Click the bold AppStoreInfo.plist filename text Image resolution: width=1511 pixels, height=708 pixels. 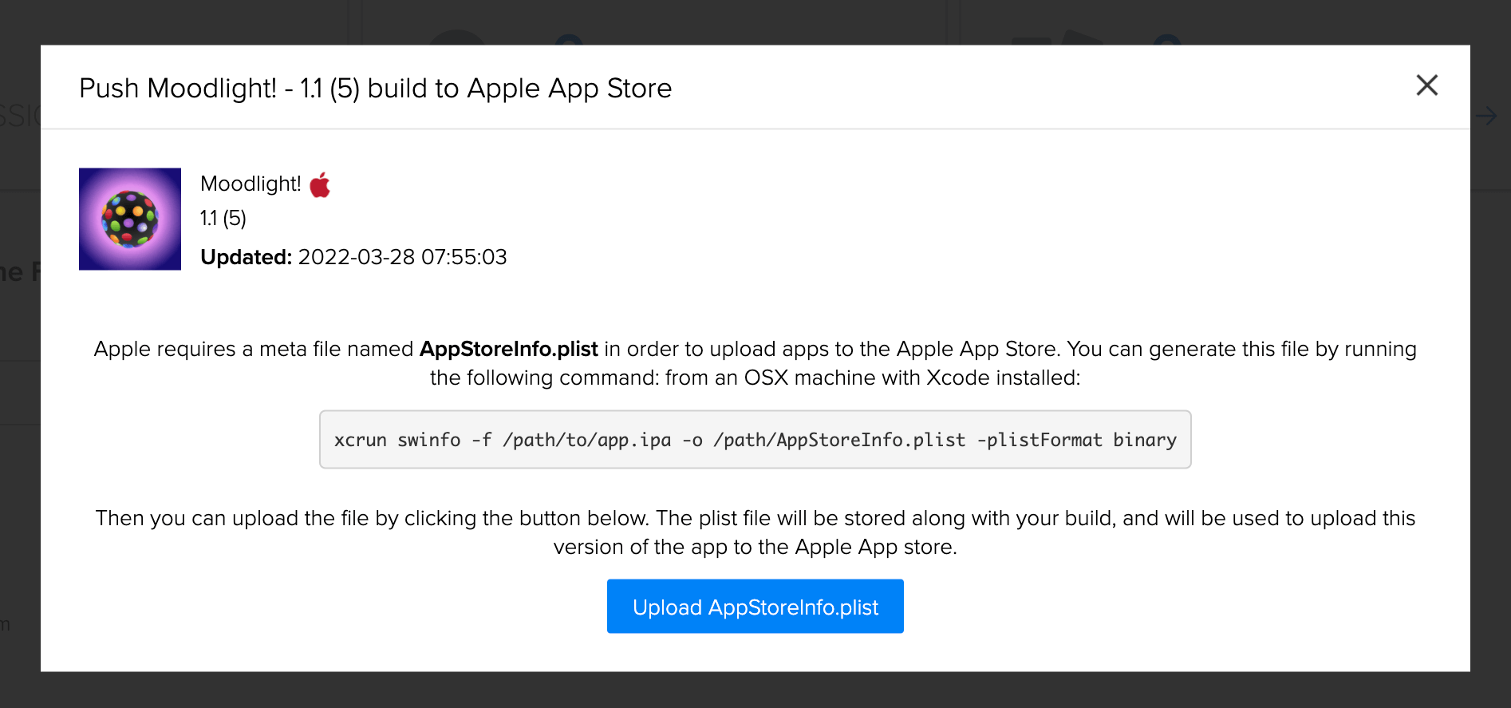tap(508, 349)
